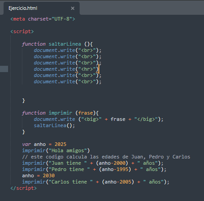Click the number 2000 in the Juan line
Screen dimensions: 204x201
119,163
